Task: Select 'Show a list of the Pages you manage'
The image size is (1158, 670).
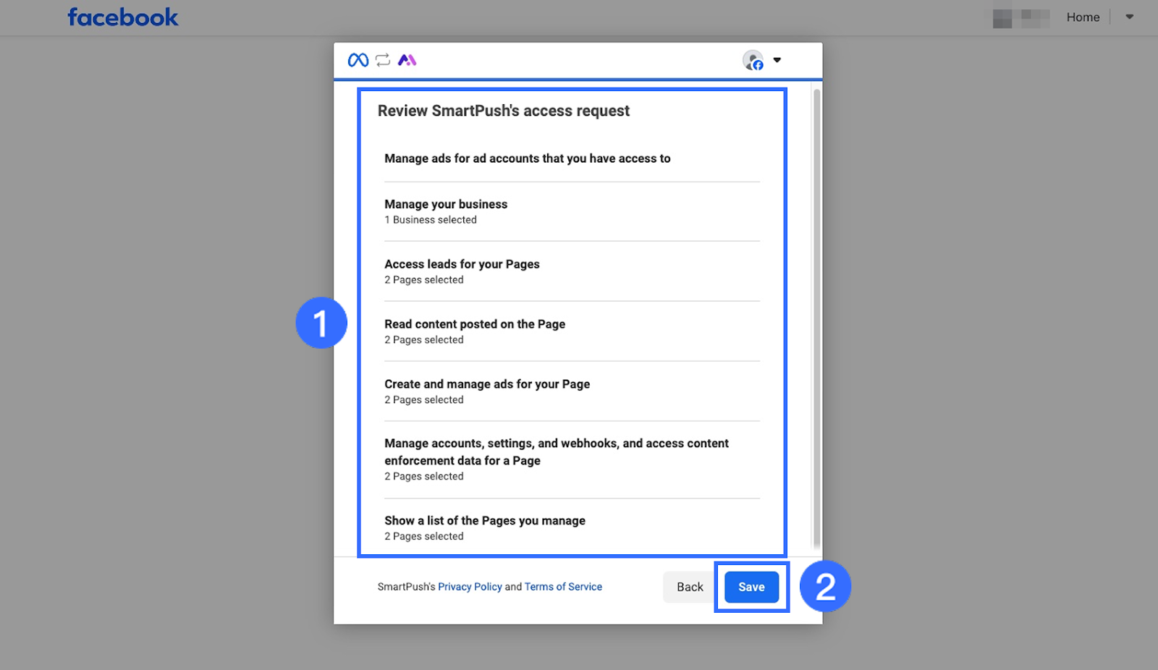Action: click(485, 527)
